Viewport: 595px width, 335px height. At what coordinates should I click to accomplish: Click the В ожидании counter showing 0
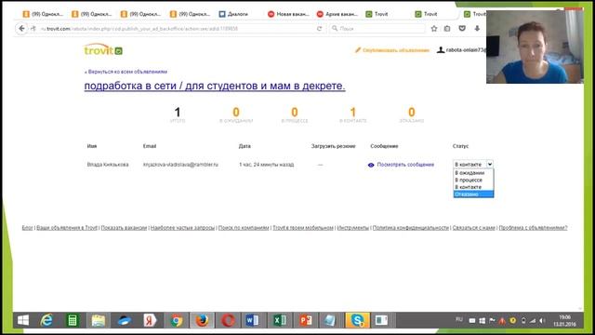[x=236, y=114]
